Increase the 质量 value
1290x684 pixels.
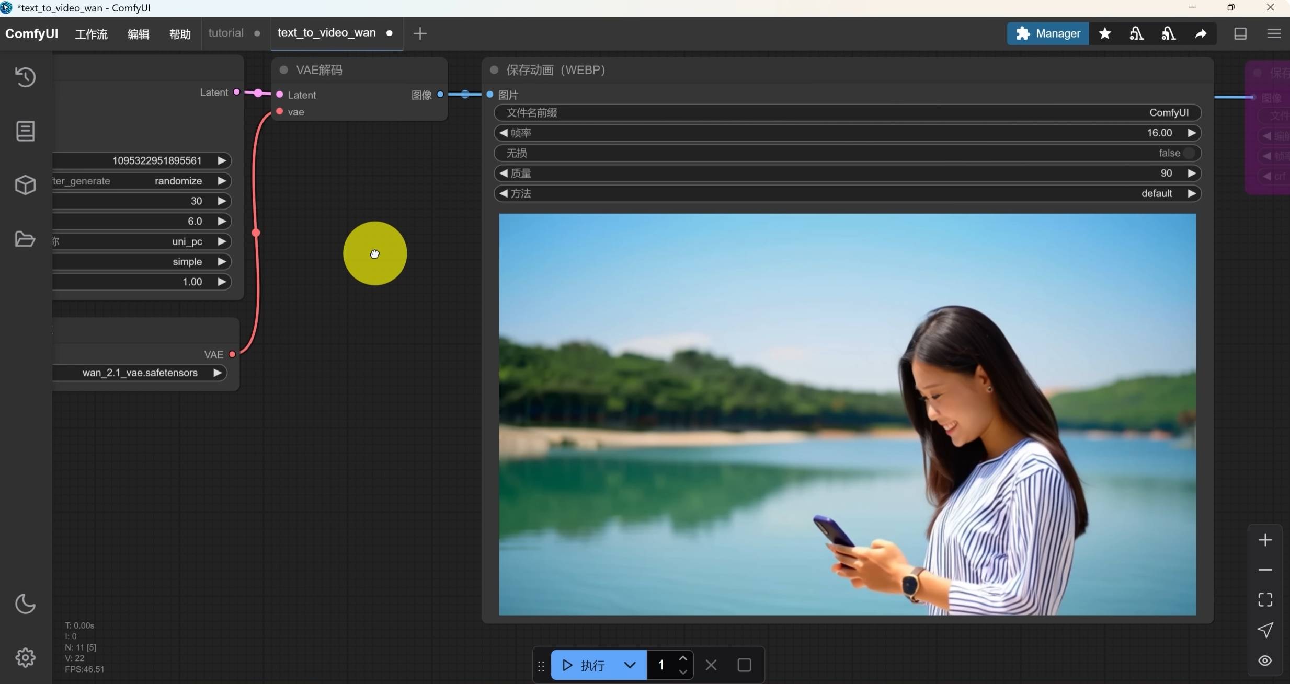point(1192,173)
